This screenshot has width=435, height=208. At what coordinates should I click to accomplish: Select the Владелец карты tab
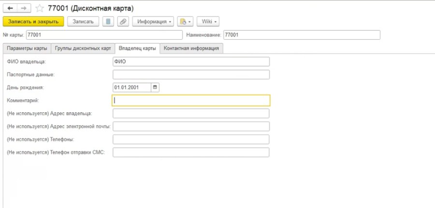(137, 48)
